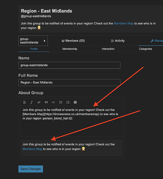Click into the About Group text area
The image size is (163, 179).
click(x=71, y=121)
